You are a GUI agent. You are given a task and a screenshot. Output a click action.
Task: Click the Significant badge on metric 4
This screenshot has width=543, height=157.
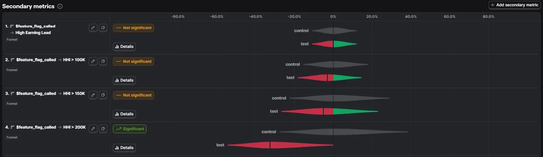pos(130,129)
